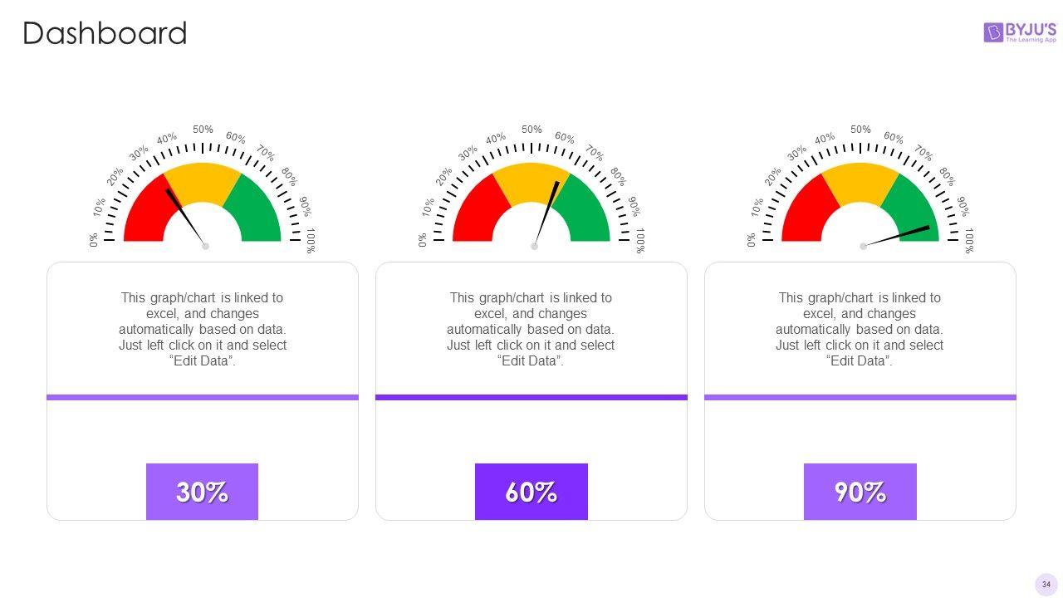Click the right card's description text
The width and height of the screenshot is (1063, 598).
tap(860, 329)
